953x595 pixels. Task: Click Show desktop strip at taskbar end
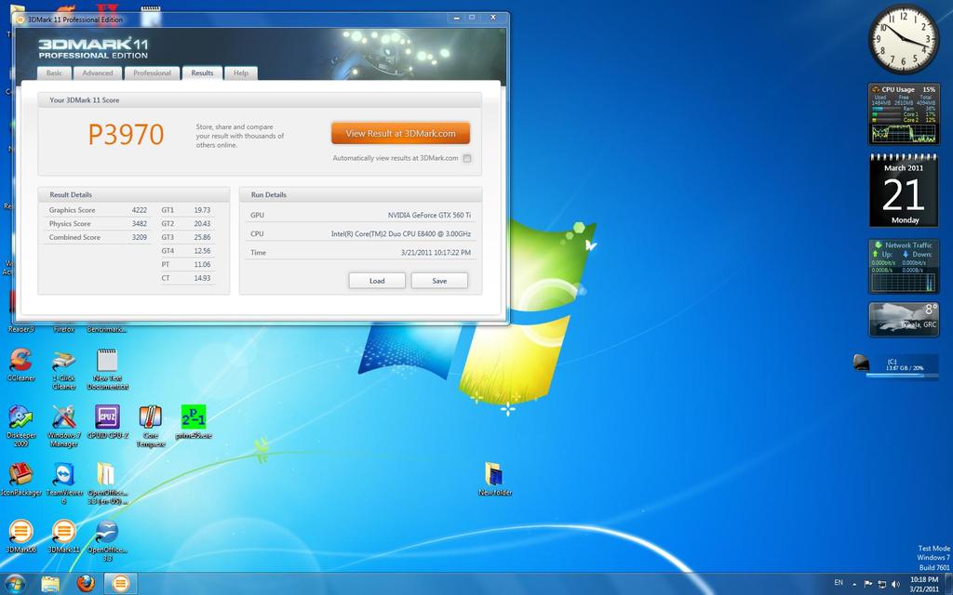click(x=948, y=584)
